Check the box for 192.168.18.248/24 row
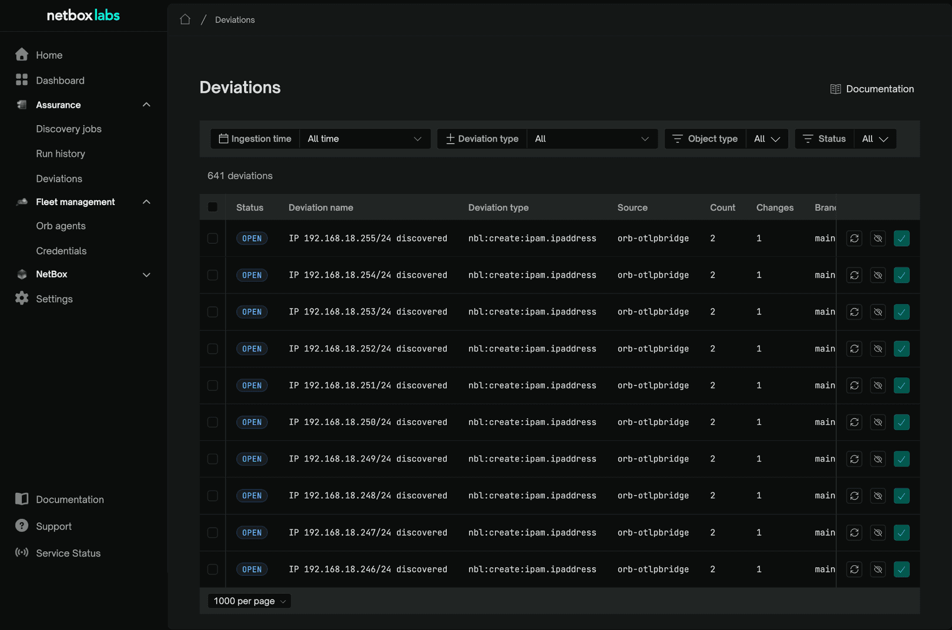Viewport: 952px width, 630px height. click(x=213, y=496)
